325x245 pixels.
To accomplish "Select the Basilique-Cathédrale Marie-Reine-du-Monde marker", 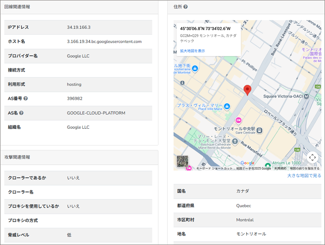I will pyautogui.click(x=235, y=141).
